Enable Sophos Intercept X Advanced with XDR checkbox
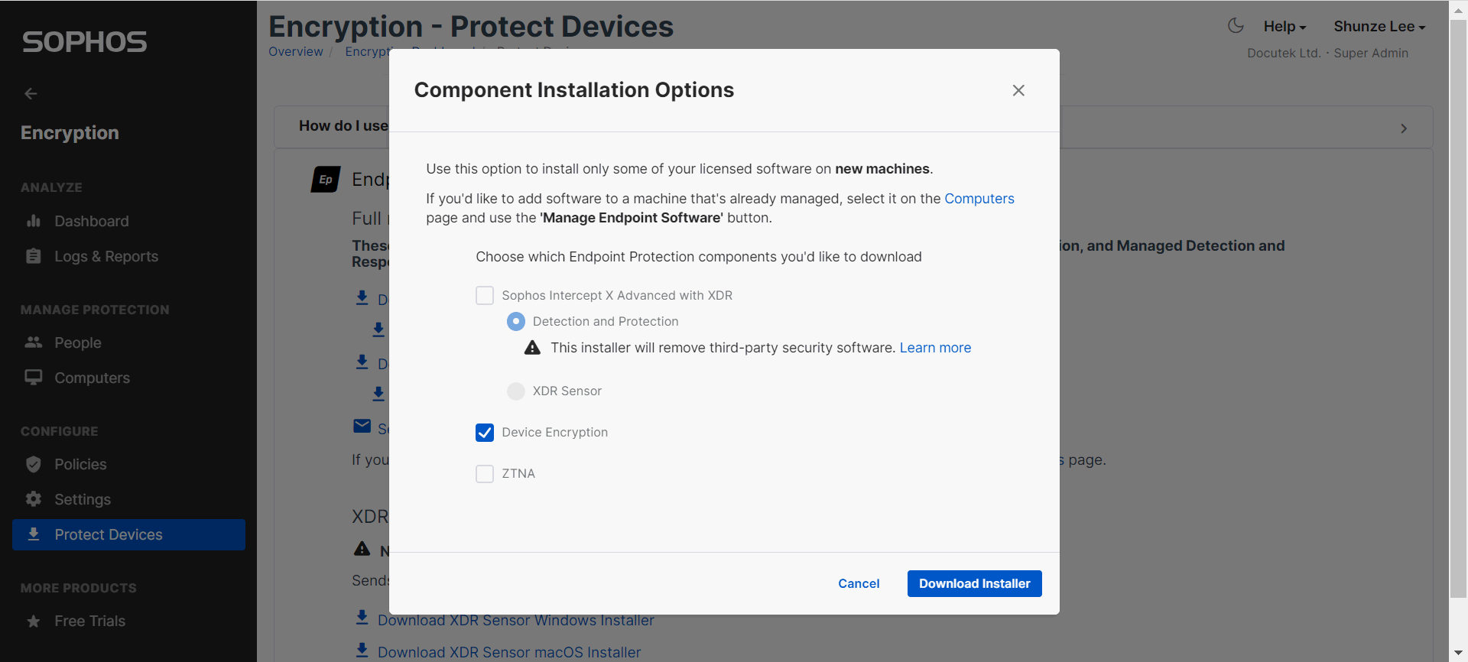This screenshot has width=1468, height=662. coord(485,296)
